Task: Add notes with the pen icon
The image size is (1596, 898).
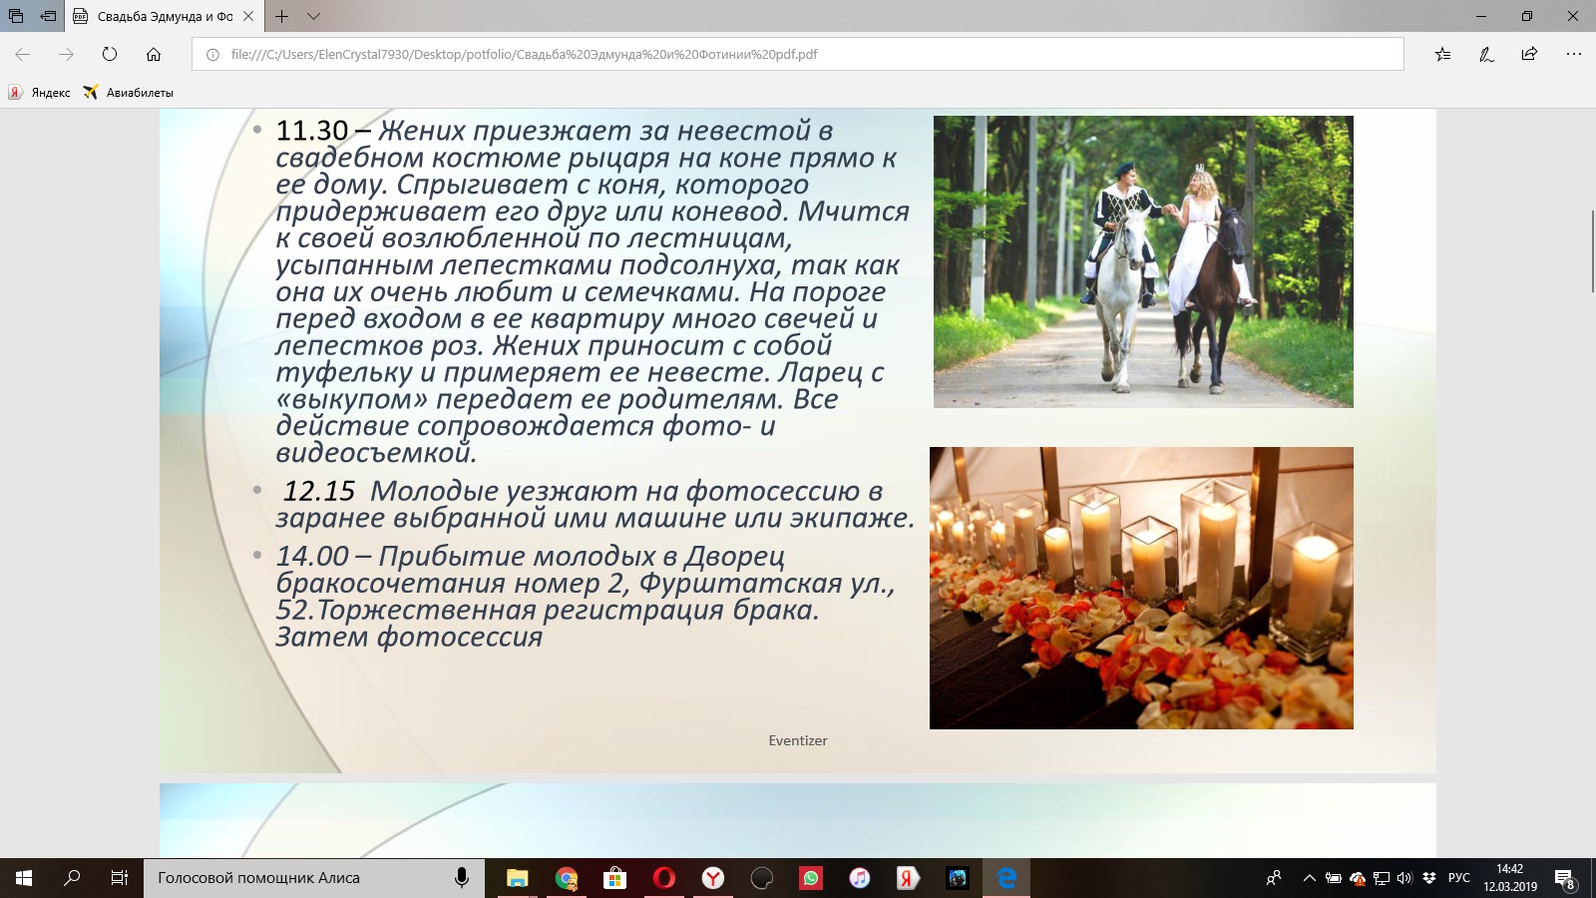Action: coord(1486,54)
